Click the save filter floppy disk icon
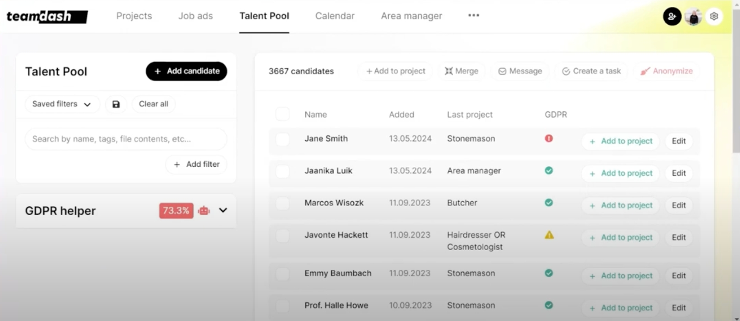The image size is (740, 321). point(116,104)
